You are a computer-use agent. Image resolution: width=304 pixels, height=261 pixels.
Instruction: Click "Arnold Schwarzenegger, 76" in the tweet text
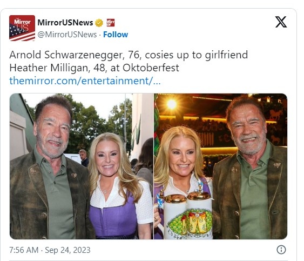coord(75,55)
